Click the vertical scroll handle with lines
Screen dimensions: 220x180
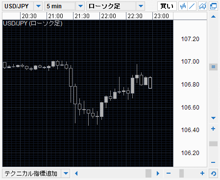click(x=213, y=67)
